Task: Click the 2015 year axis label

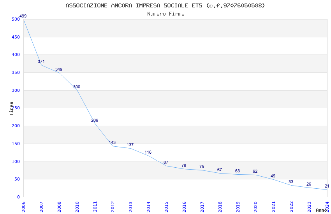Action: (x=166, y=207)
